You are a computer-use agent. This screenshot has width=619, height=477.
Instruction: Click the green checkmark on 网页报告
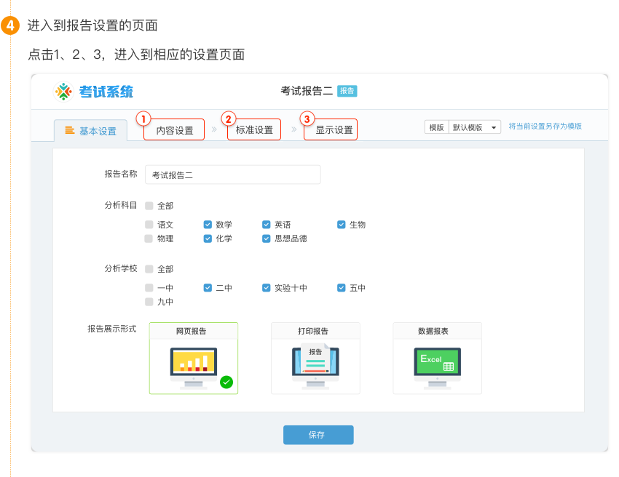click(x=226, y=382)
